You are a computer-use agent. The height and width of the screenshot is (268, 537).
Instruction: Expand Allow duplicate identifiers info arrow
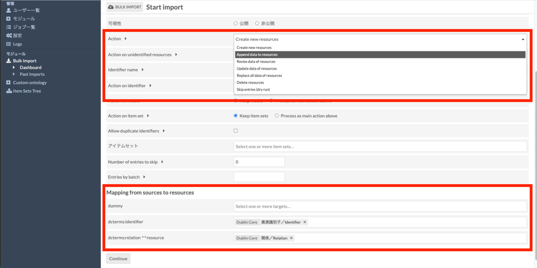pos(164,131)
